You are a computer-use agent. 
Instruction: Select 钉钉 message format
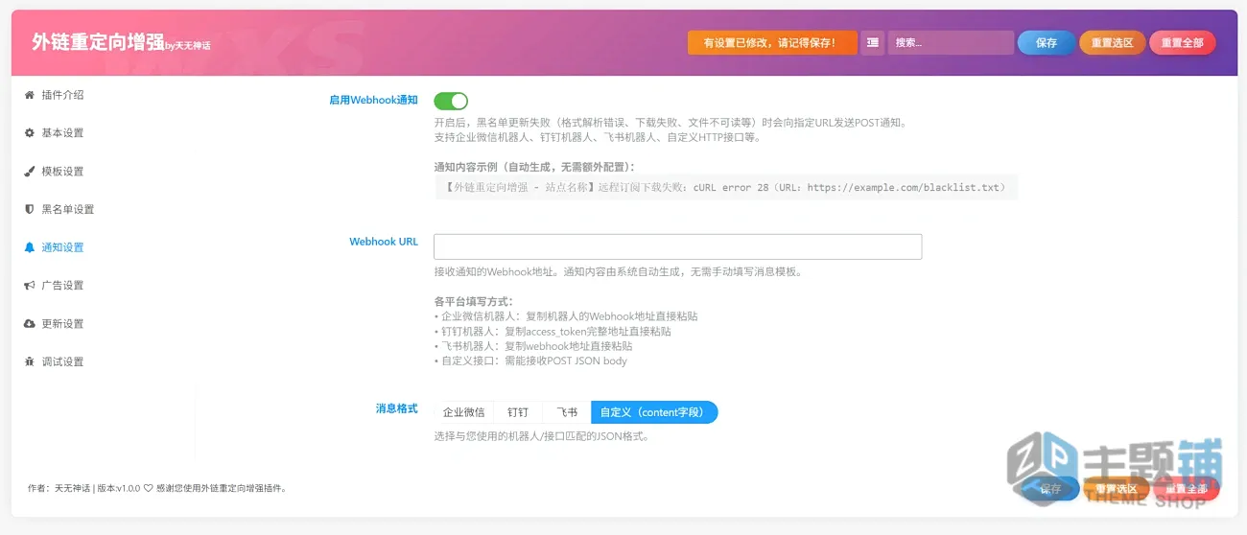point(518,412)
